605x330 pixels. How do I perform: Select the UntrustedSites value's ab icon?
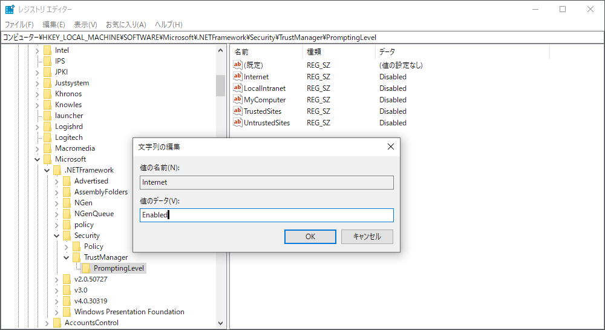click(x=238, y=123)
